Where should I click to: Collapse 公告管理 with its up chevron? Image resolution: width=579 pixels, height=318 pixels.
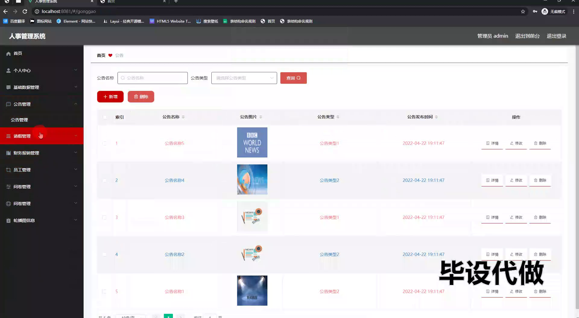pos(76,104)
